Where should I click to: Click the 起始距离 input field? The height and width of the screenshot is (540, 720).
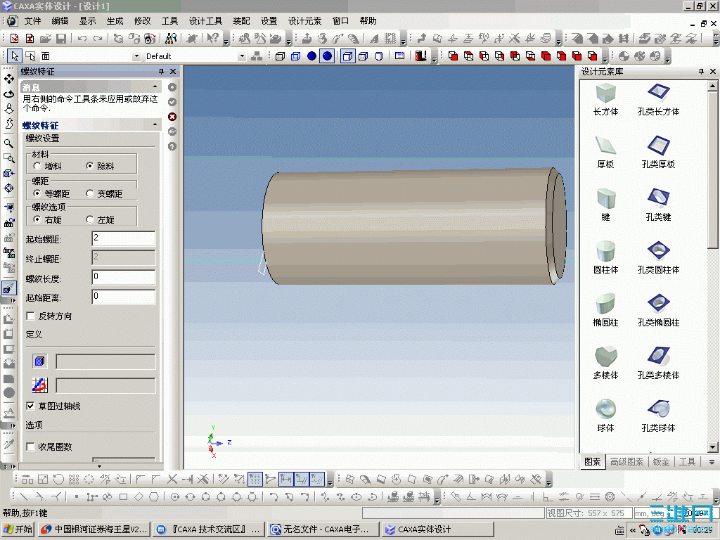coord(124,297)
